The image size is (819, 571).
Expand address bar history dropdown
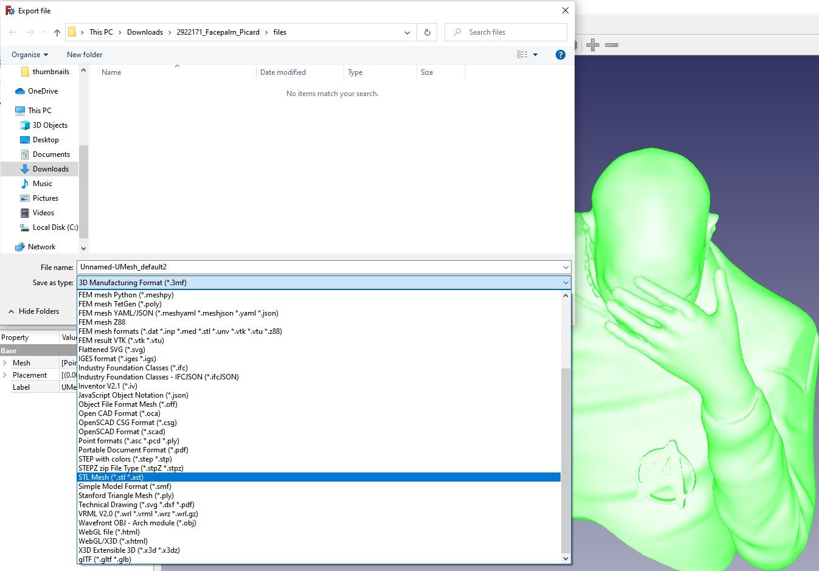click(x=407, y=32)
